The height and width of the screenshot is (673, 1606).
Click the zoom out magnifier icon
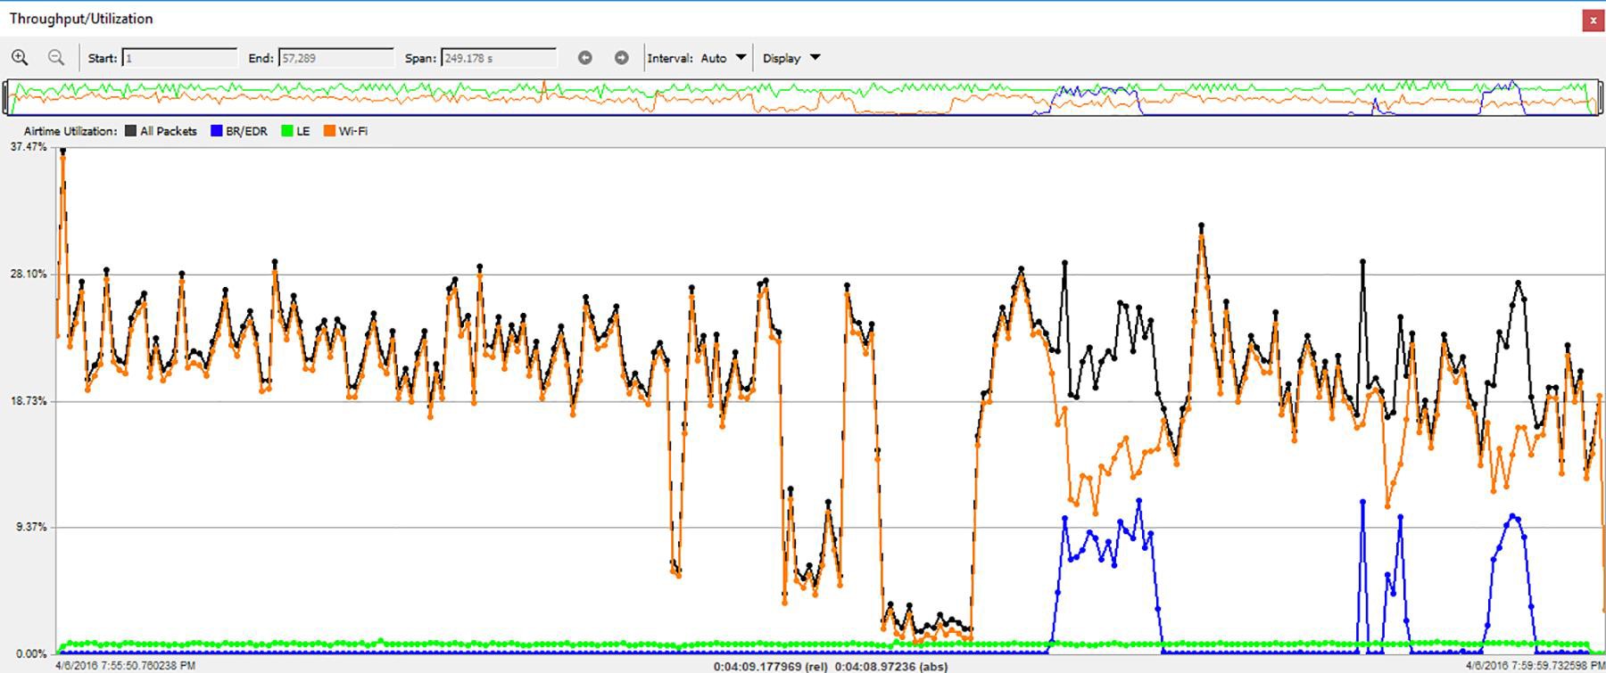tap(56, 58)
